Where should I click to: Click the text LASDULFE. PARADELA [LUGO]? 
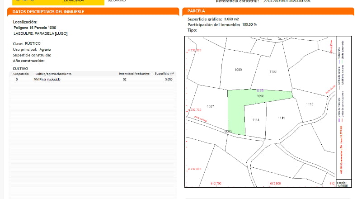(41, 33)
